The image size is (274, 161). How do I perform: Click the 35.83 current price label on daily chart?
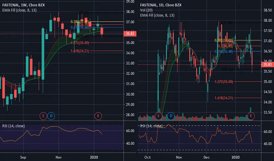(x=267, y=65)
